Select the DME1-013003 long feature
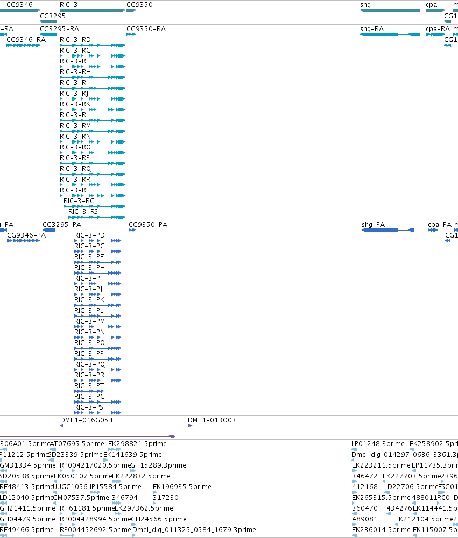 tap(323, 426)
